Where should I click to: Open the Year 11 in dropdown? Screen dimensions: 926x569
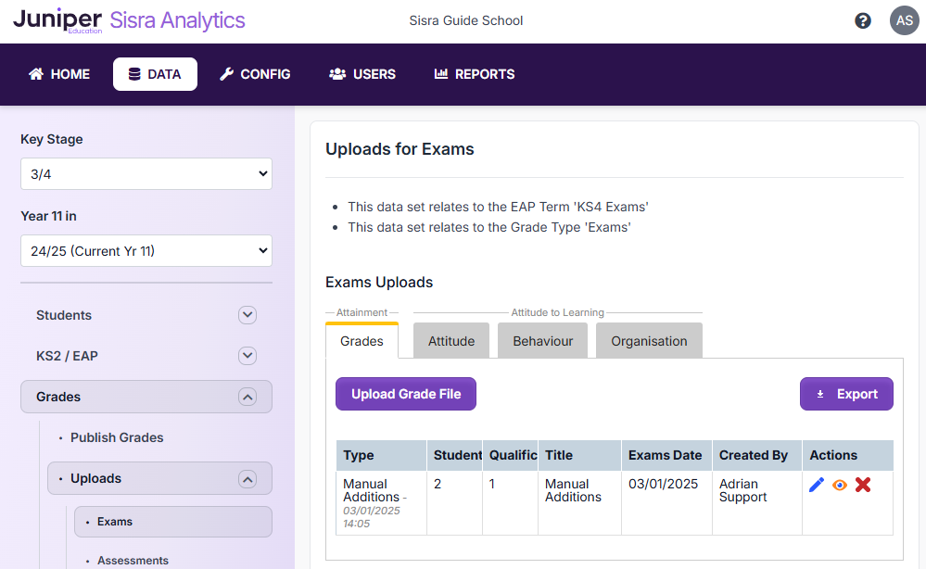tap(146, 250)
